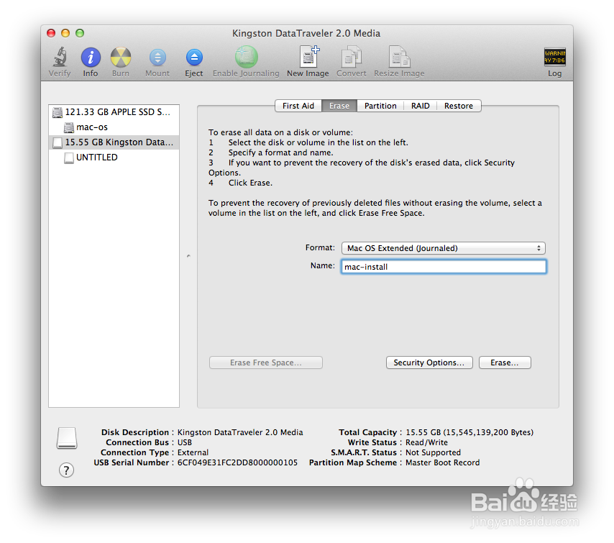The image size is (614, 543).
Task: Click the Verify microscope icon
Action: pos(60,57)
